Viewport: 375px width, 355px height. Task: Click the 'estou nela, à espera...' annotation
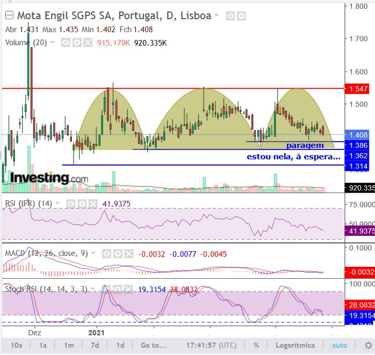[x=294, y=157]
